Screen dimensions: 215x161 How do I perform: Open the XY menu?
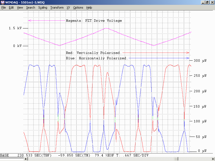click(69, 8)
